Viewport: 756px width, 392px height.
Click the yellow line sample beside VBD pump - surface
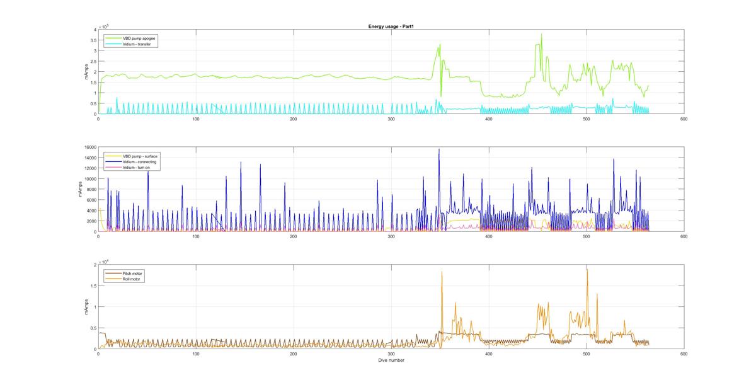113,156
